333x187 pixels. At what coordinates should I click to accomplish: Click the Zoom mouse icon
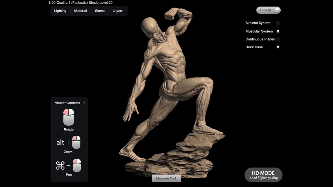point(76,142)
